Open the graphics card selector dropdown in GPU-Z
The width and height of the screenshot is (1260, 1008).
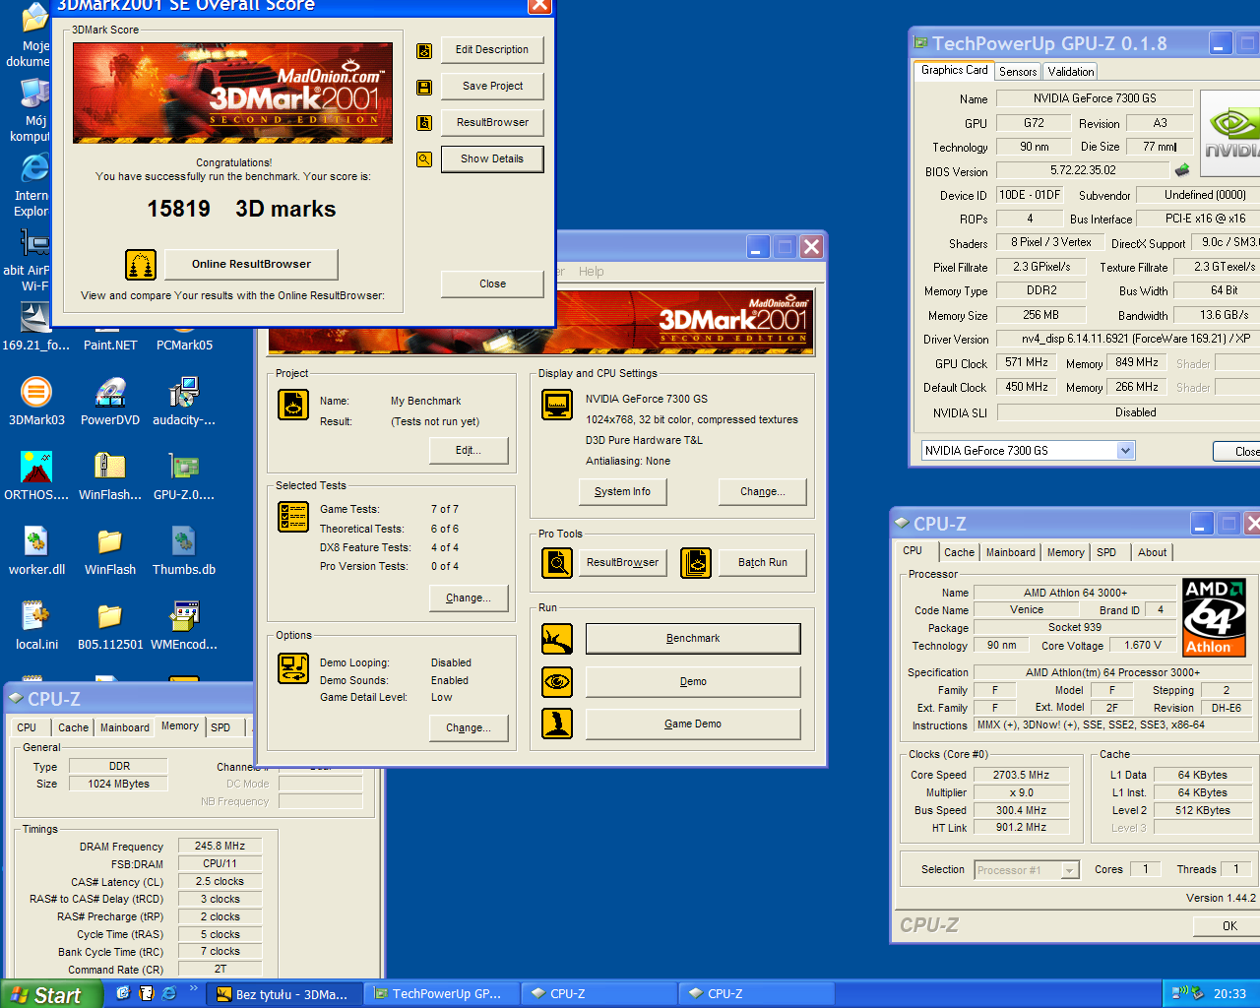click(x=1125, y=451)
